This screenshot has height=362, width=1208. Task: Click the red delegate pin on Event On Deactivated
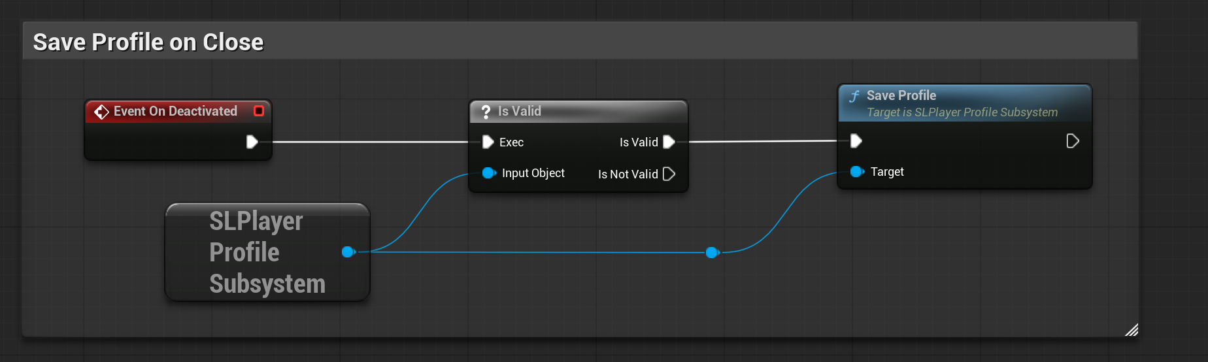click(x=259, y=111)
